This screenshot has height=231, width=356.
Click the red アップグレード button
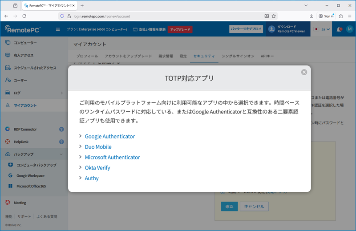click(x=180, y=29)
